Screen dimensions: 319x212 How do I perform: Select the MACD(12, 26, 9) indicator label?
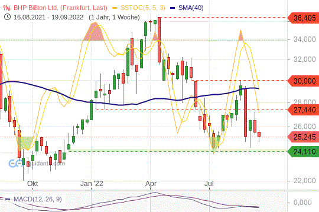[37, 199]
